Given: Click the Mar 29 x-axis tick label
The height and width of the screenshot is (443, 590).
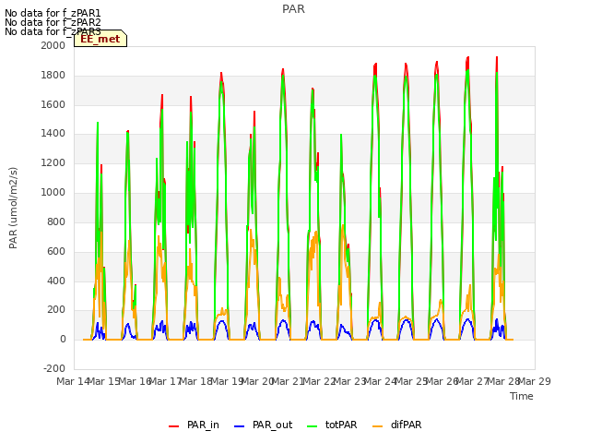Looking at the screenshot, I should pyautogui.click(x=535, y=381).
